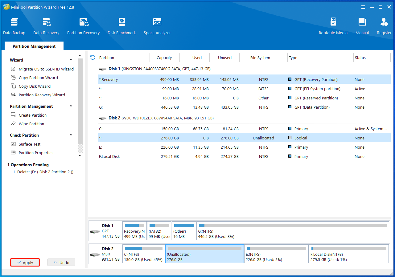Select the (Other) 16 MB block in disk map

(184, 231)
